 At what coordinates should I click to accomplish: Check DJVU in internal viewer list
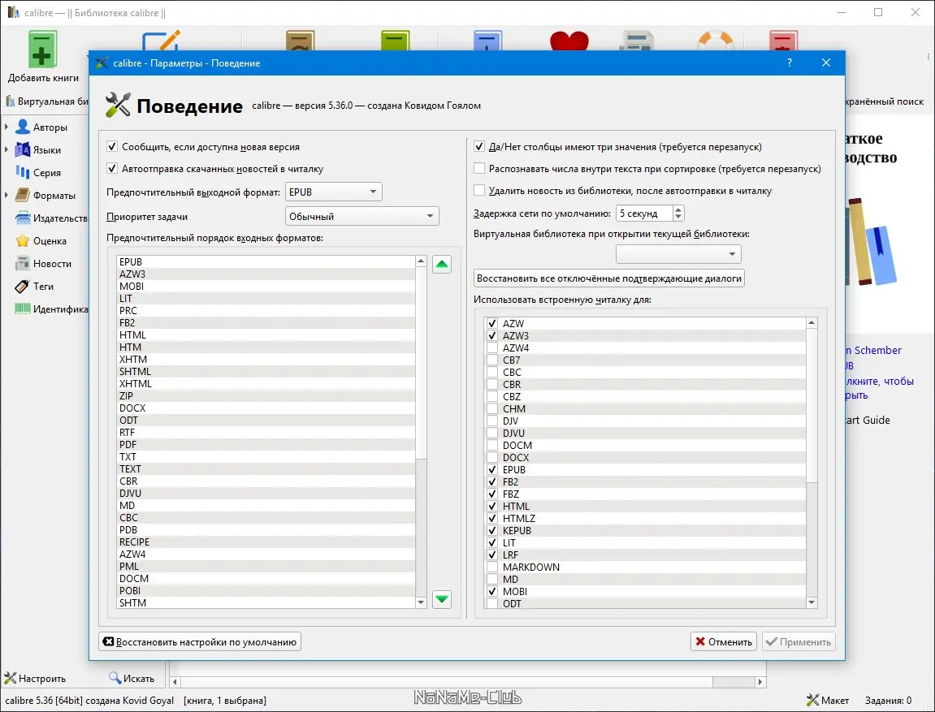tap(492, 434)
